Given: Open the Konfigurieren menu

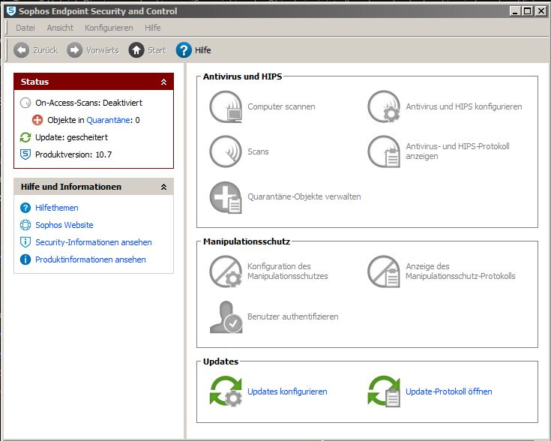Looking at the screenshot, I should [x=109, y=28].
